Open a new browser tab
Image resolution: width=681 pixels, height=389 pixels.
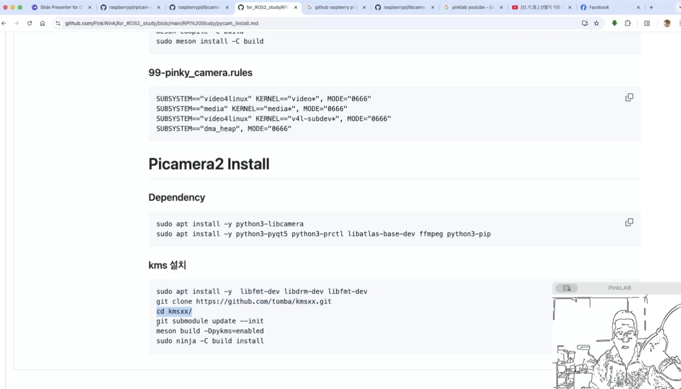click(x=651, y=7)
